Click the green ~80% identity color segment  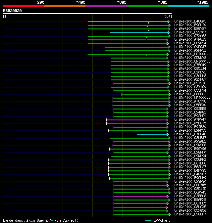(x=147, y=6)
